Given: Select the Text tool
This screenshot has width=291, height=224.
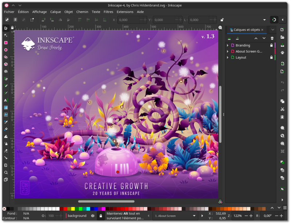Looking at the screenshot, I should tap(6, 100).
